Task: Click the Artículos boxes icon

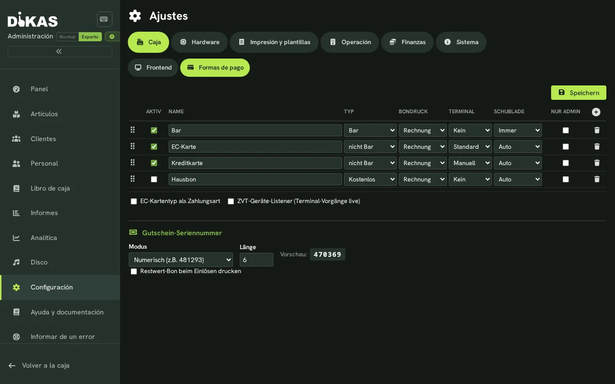Action: (x=16, y=114)
